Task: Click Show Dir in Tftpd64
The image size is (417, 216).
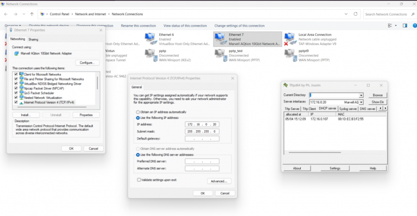Action: click(x=377, y=102)
